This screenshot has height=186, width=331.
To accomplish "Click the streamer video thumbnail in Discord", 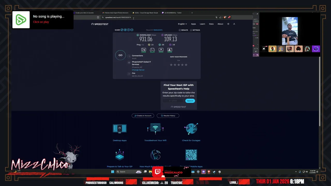I will pos(290,31).
